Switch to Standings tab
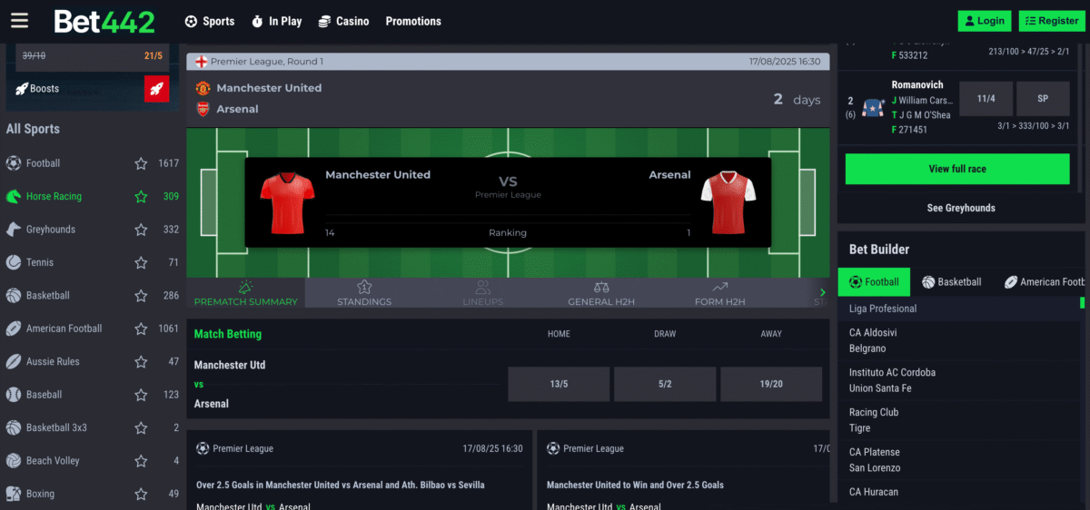 (x=364, y=293)
